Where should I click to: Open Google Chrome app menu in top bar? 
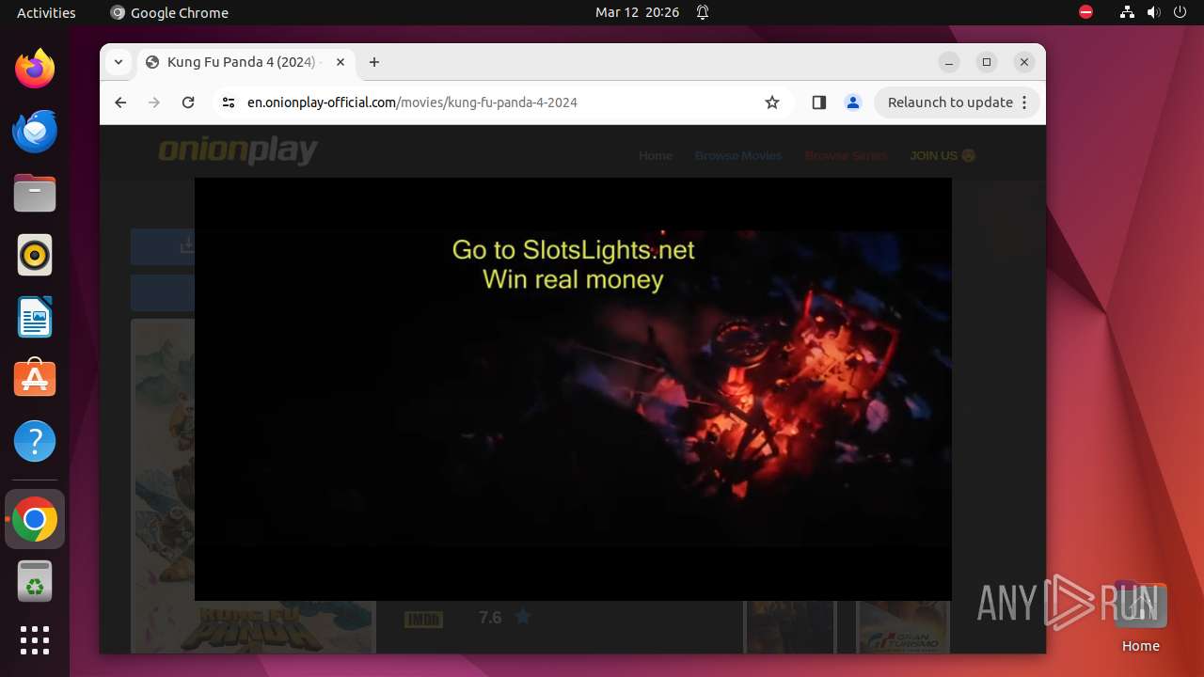[x=169, y=12]
